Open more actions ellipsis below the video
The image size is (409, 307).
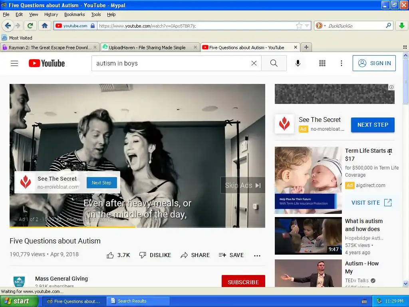click(x=257, y=255)
